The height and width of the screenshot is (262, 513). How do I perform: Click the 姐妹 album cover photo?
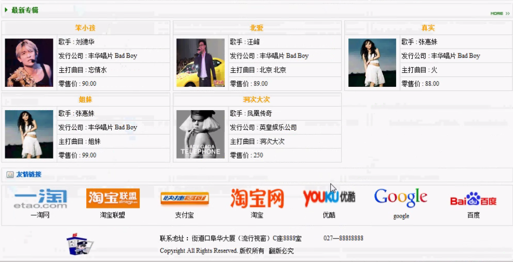(29, 134)
